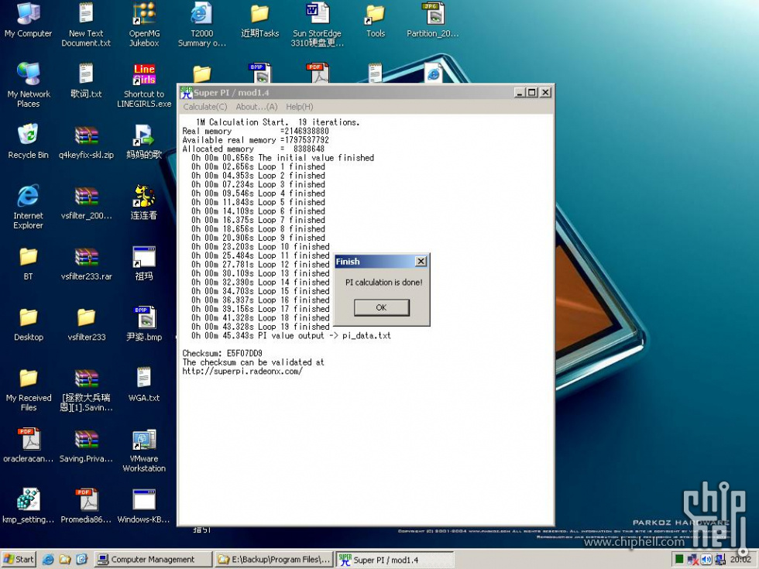The width and height of the screenshot is (759, 569).
Task: Open the Start menu
Action: [x=19, y=559]
